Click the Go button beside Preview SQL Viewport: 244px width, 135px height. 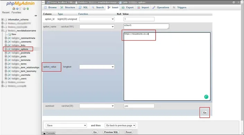coord(95,132)
